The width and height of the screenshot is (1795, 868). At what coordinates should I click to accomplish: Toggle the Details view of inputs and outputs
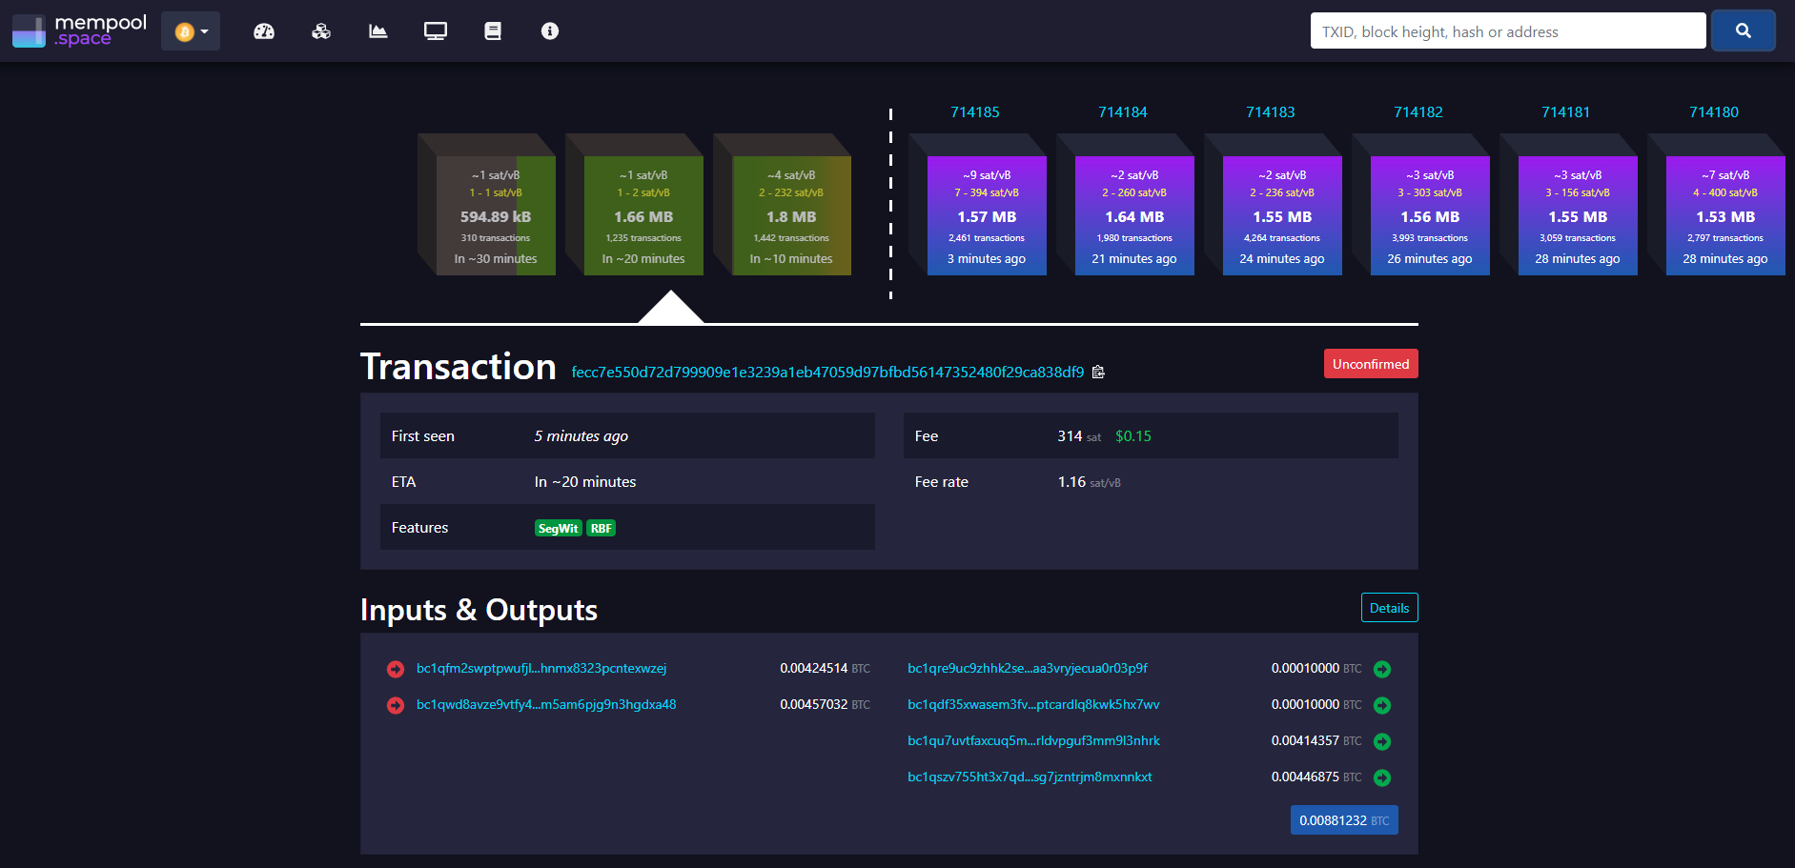tap(1389, 608)
